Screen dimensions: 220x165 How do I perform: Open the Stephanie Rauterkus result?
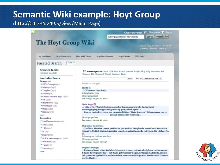(93, 126)
